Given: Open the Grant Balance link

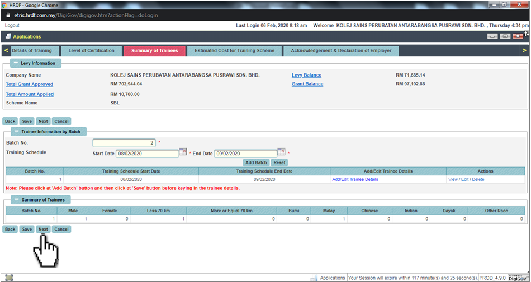Looking at the screenshot, I should pyautogui.click(x=307, y=84).
